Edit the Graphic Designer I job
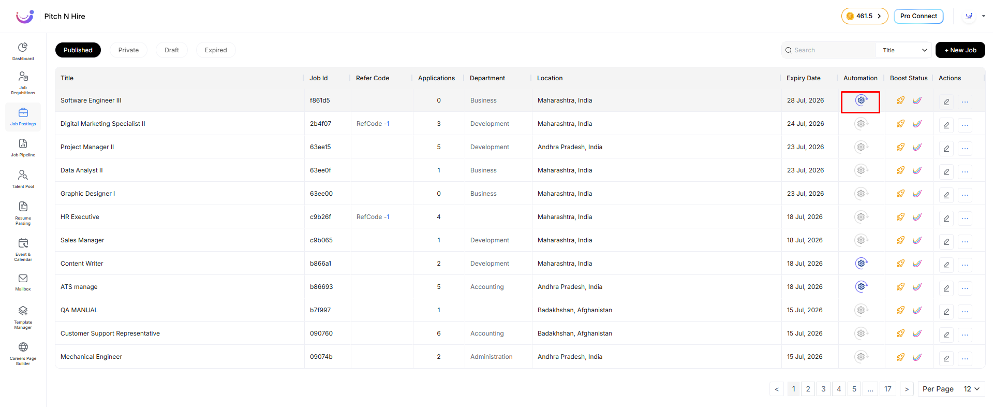 (x=946, y=195)
